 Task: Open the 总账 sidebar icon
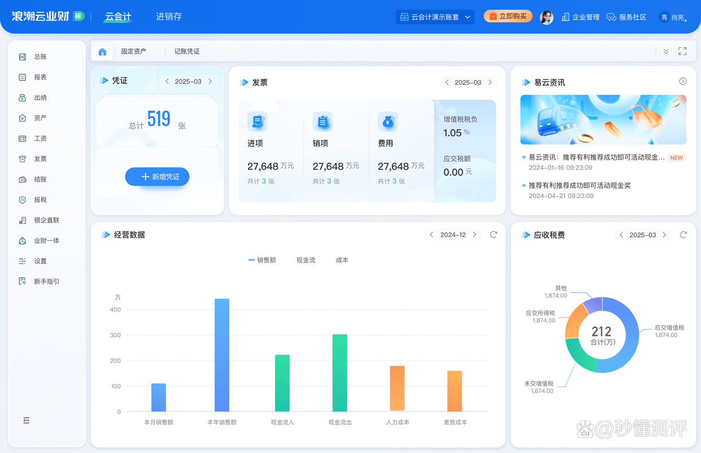[23, 57]
